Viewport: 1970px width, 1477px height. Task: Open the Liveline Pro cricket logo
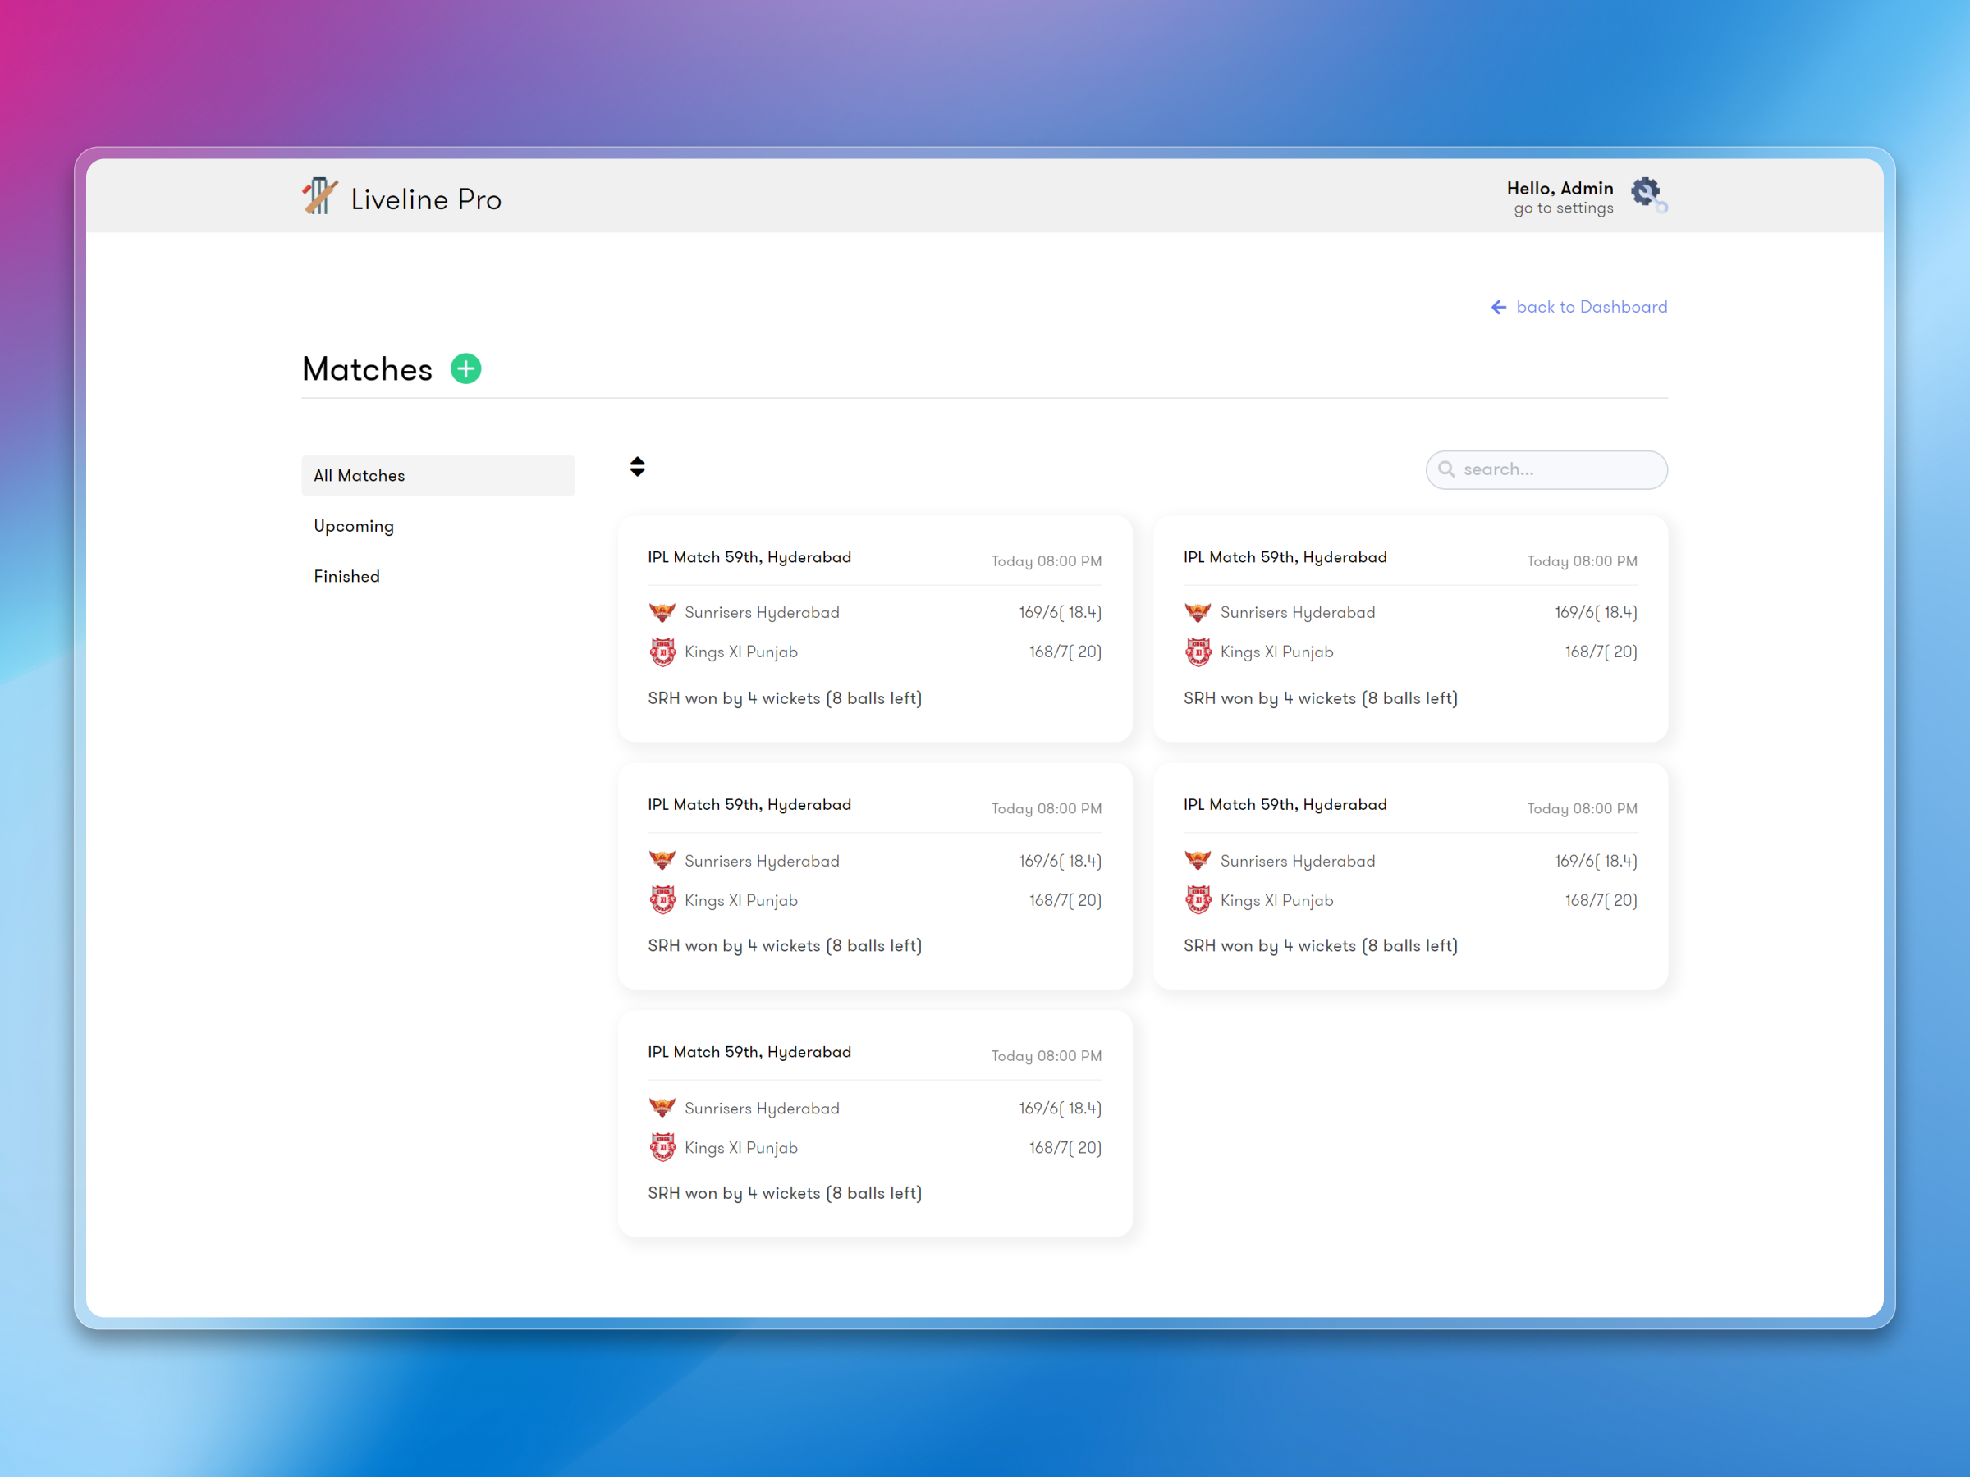point(320,198)
